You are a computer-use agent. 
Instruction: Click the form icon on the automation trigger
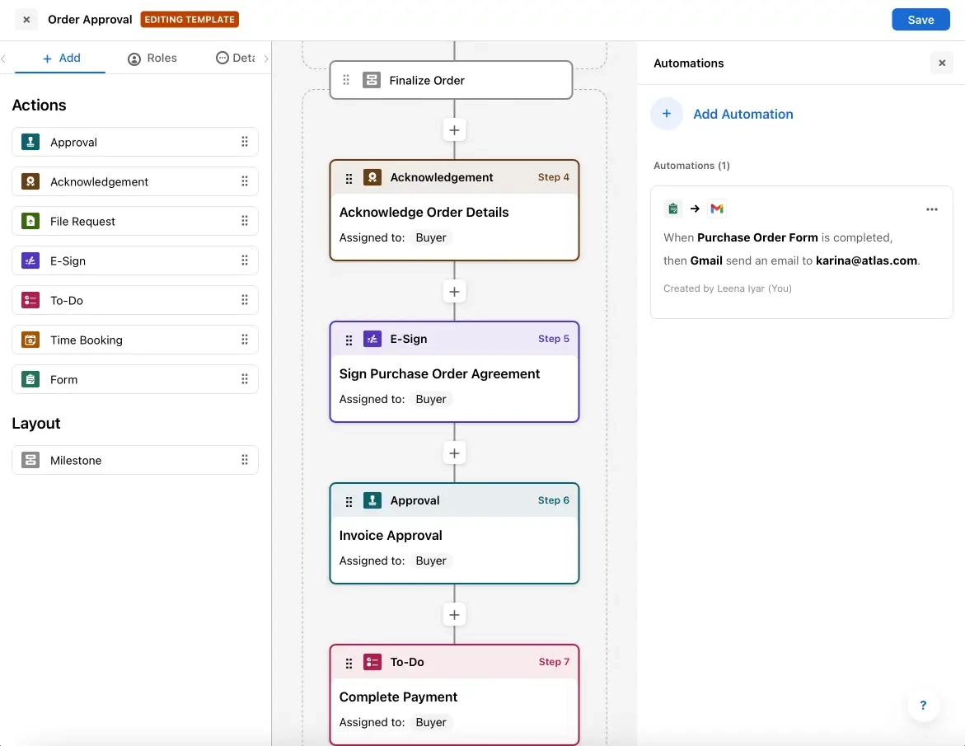(673, 209)
